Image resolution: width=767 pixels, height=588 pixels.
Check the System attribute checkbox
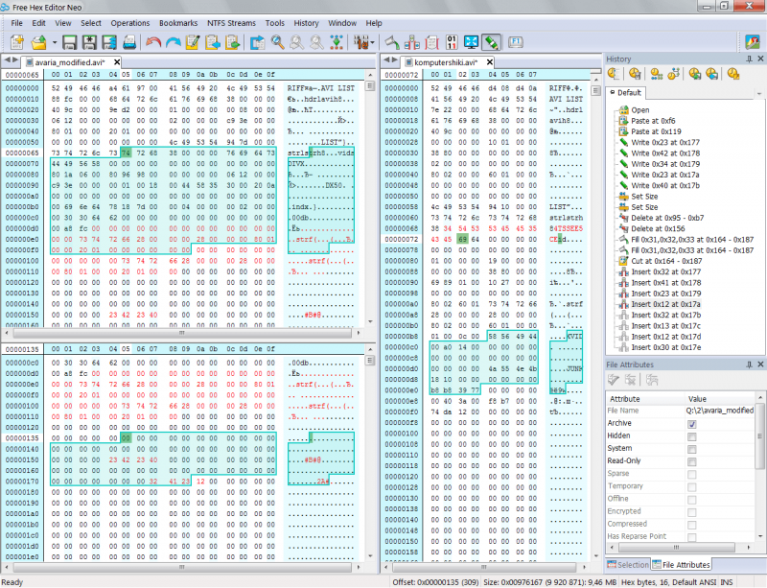691,450
